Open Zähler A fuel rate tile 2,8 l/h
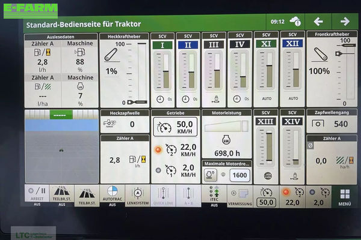The image size is (361, 240). [x=125, y=160]
